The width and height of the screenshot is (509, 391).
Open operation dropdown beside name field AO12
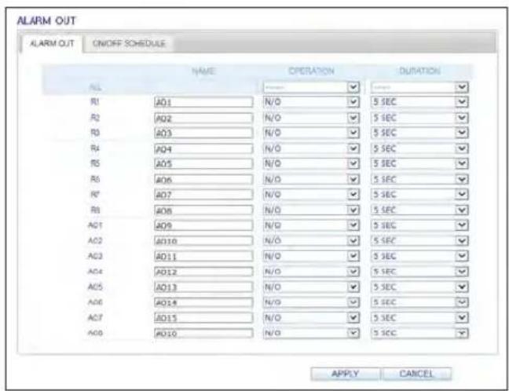coord(311,272)
